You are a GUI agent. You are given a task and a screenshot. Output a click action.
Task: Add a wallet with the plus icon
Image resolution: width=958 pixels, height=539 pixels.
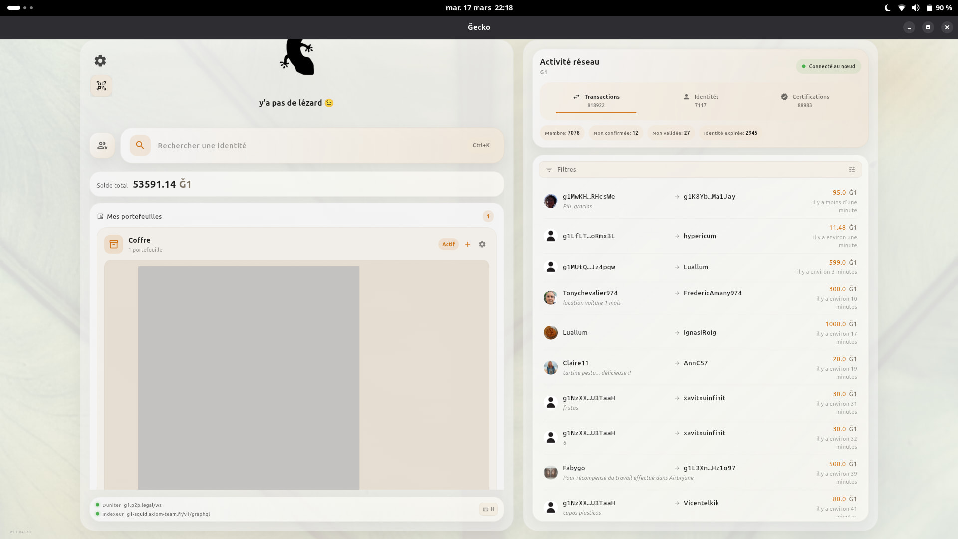[x=468, y=244]
